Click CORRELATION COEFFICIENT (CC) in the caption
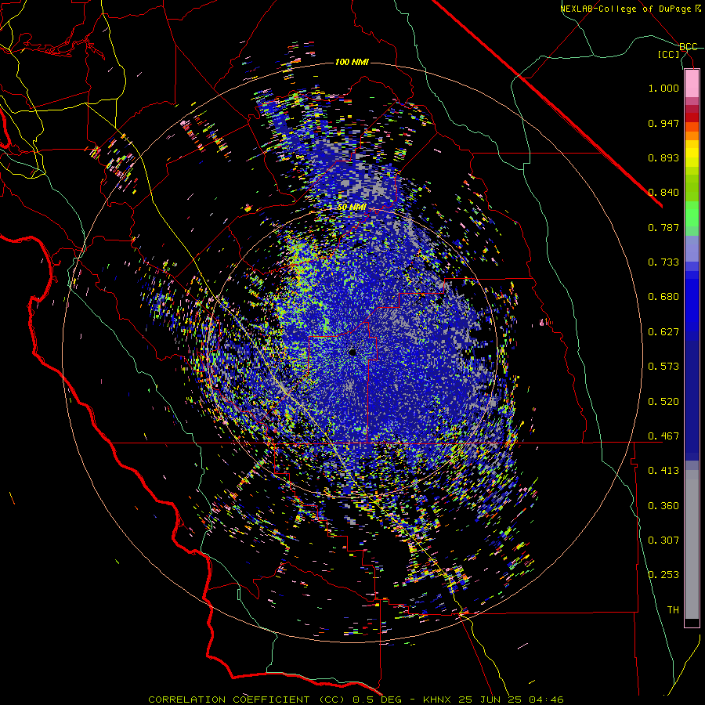Image resolution: width=705 pixels, height=705 pixels. tap(247, 700)
